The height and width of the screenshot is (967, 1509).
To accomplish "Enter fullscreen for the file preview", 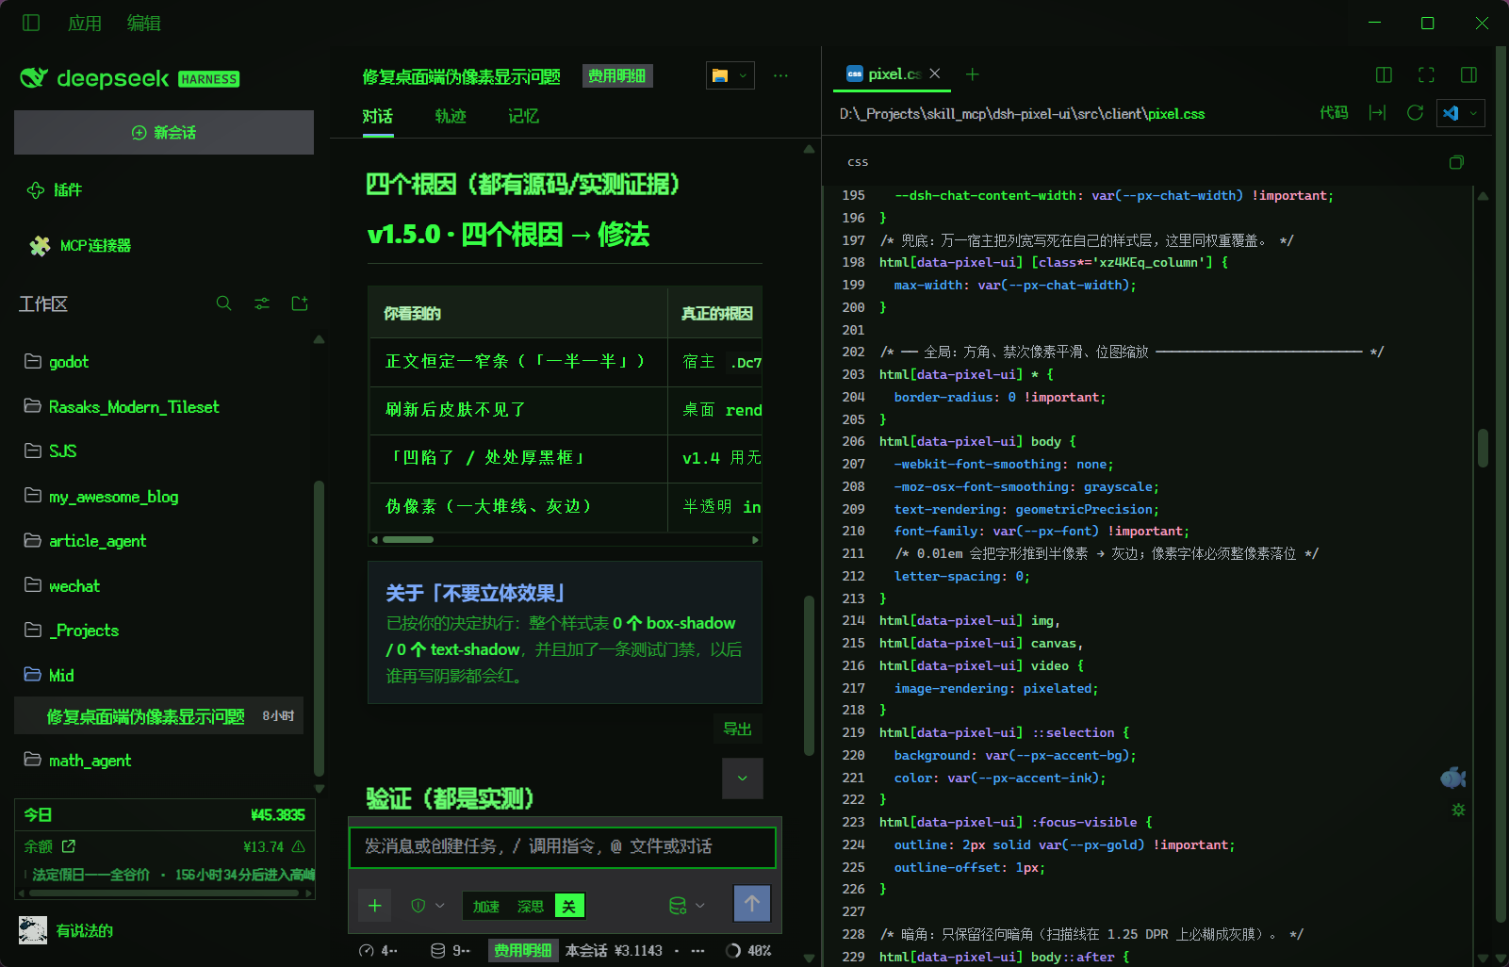I will [x=1426, y=74].
